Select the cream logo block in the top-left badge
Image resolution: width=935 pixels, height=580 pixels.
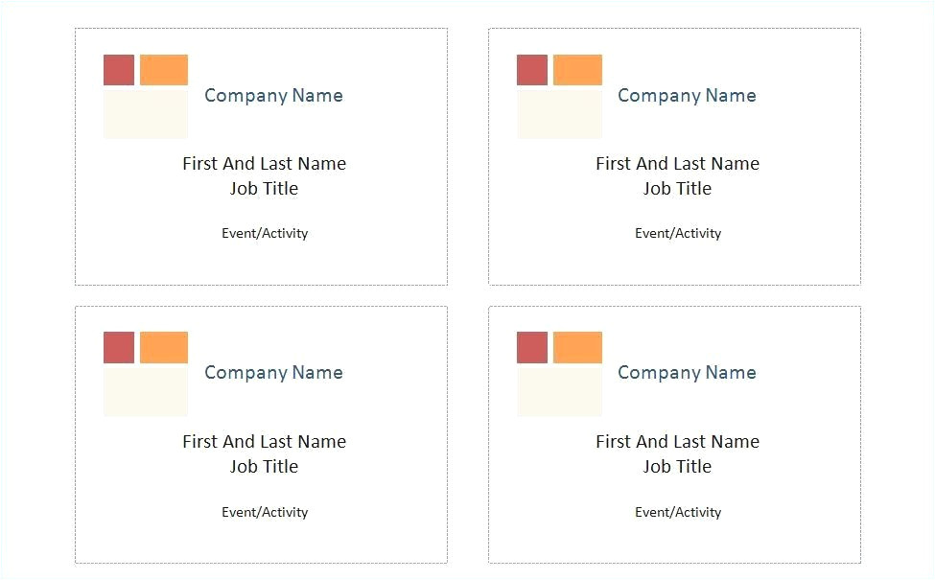(x=146, y=112)
